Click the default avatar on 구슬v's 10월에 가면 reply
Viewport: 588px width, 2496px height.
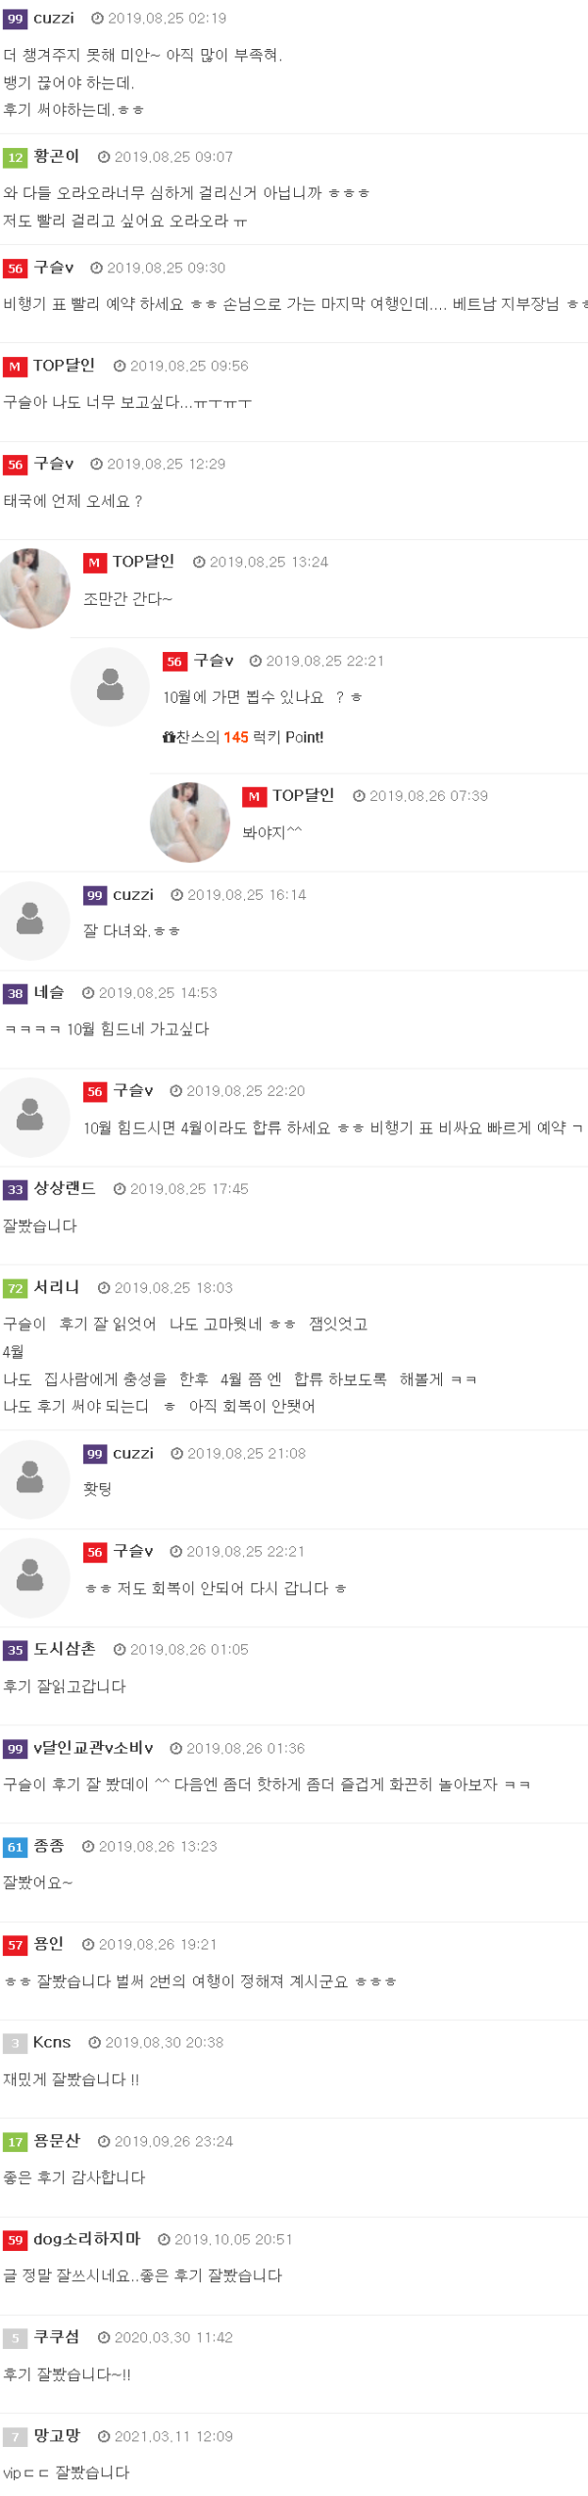pos(110,686)
